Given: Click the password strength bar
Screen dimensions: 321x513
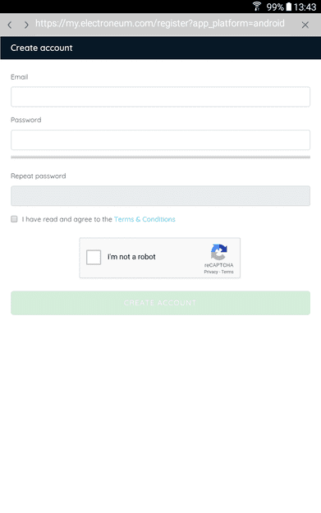Looking at the screenshot, I should tap(160, 158).
